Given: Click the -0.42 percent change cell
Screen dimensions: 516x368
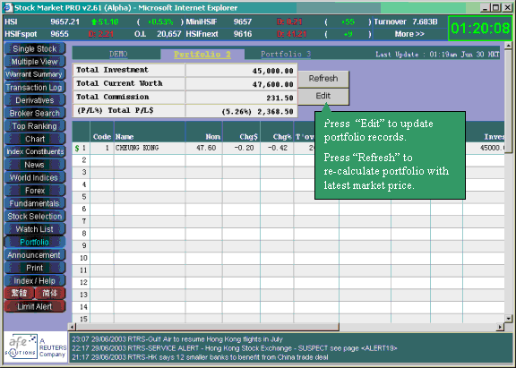Looking at the screenshot, I should [x=278, y=148].
